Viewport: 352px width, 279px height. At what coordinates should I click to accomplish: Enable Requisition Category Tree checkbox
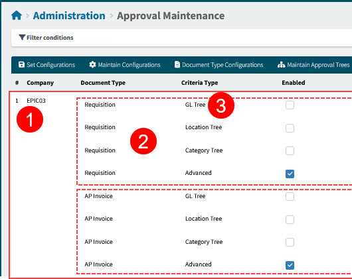coord(290,150)
